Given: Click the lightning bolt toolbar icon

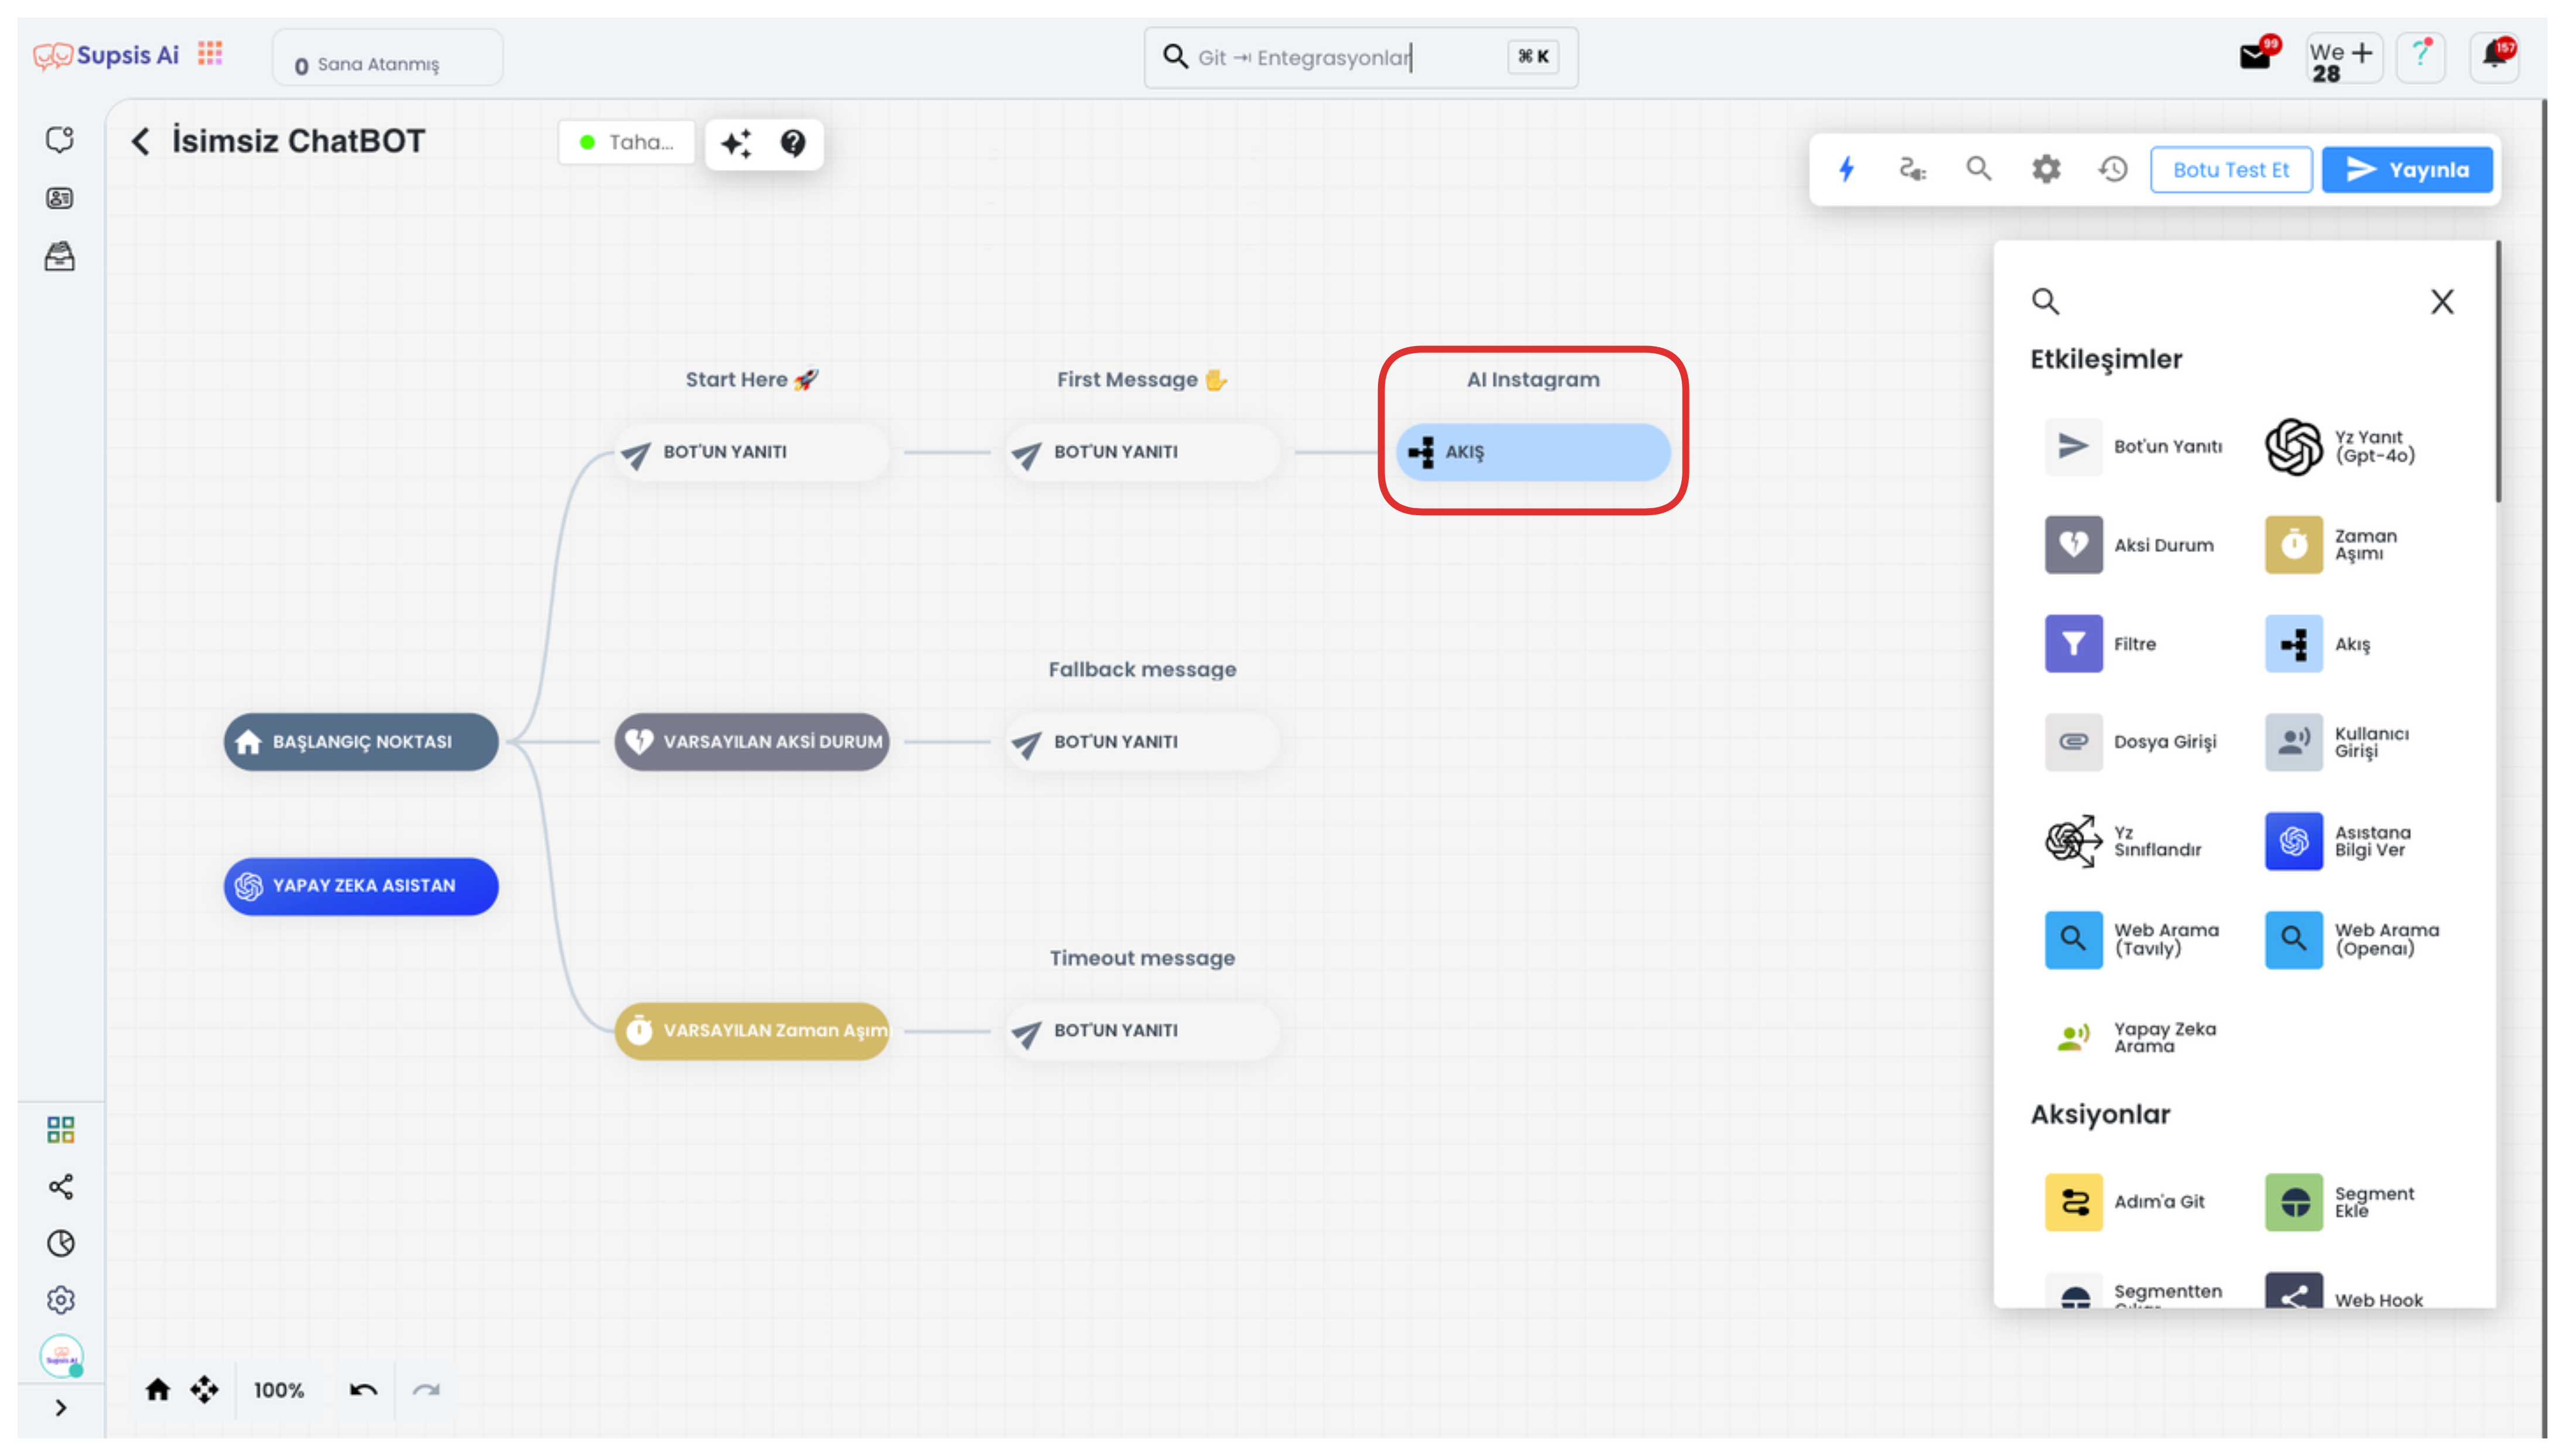Looking at the screenshot, I should [x=1846, y=169].
